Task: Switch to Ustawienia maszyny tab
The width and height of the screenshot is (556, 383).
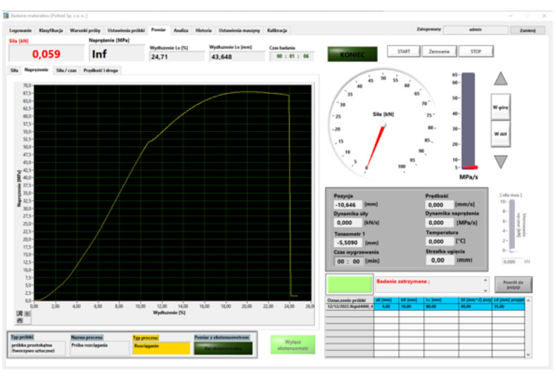Action: coord(239,30)
